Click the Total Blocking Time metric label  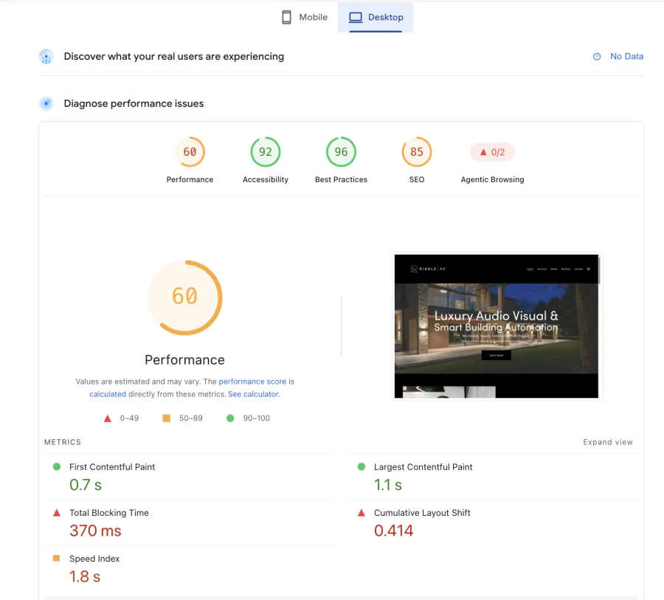pyautogui.click(x=109, y=513)
